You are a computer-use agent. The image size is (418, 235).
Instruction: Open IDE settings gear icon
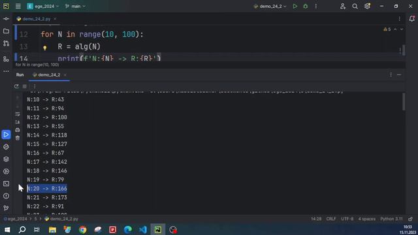click(367, 6)
